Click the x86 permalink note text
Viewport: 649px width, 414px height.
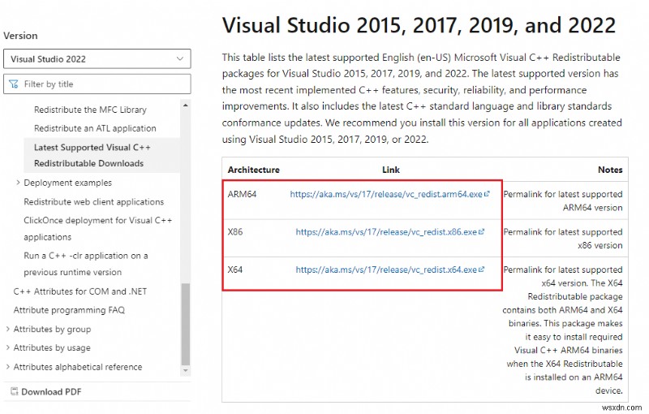click(563, 239)
